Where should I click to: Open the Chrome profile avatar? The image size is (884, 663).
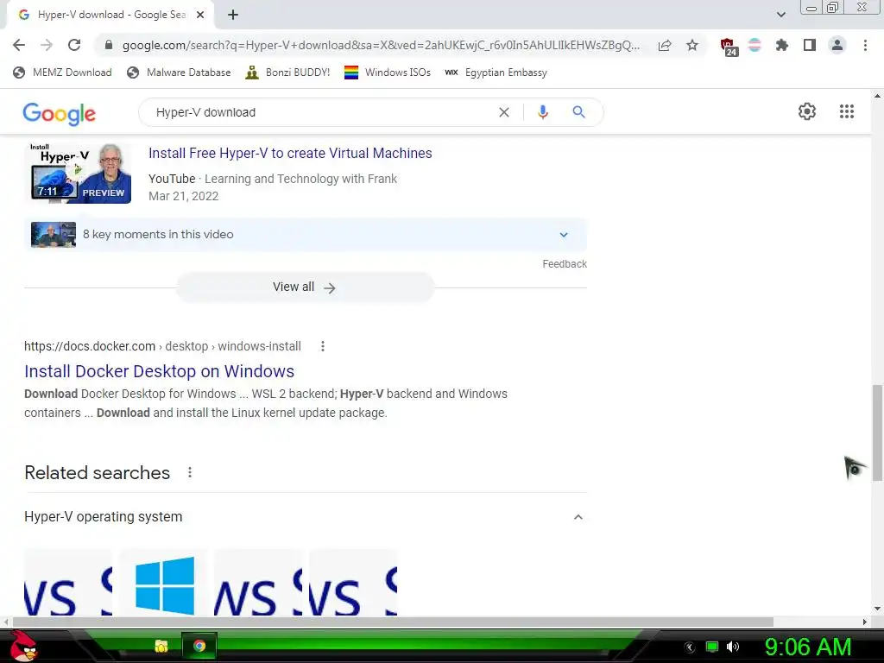[837, 45]
